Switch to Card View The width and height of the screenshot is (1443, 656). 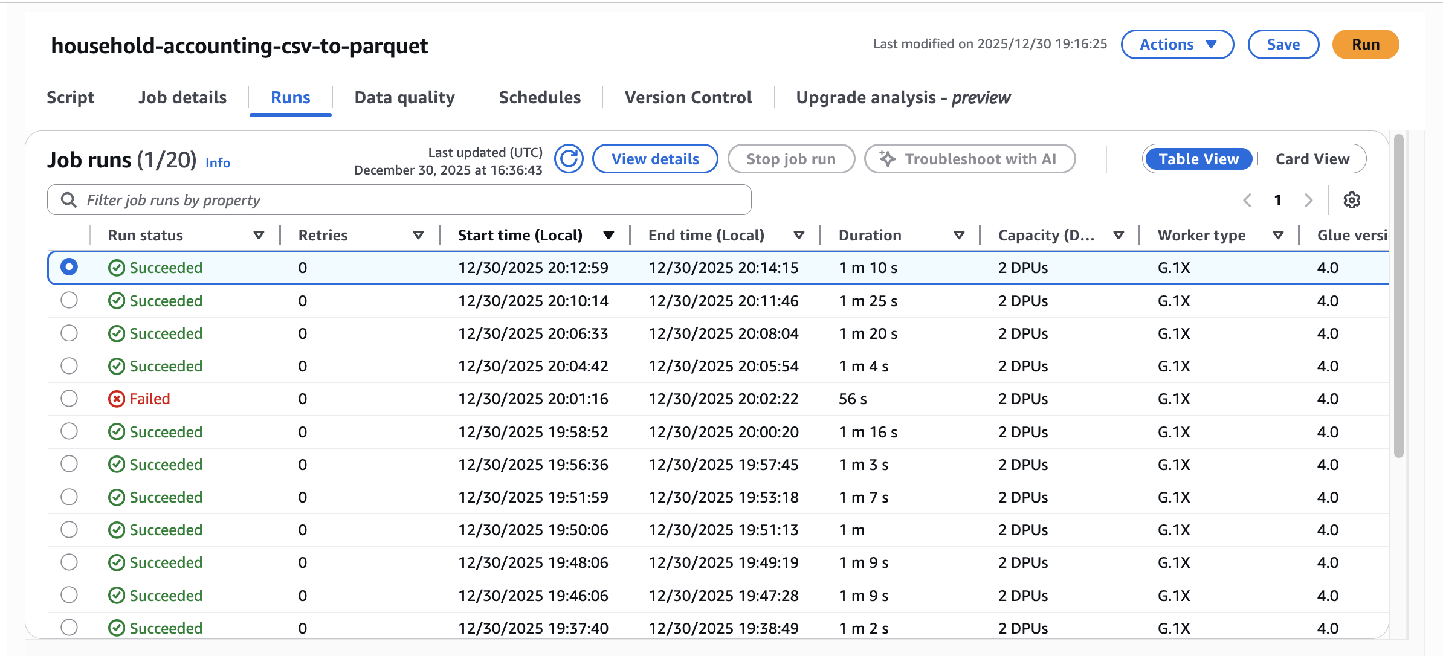pyautogui.click(x=1312, y=159)
